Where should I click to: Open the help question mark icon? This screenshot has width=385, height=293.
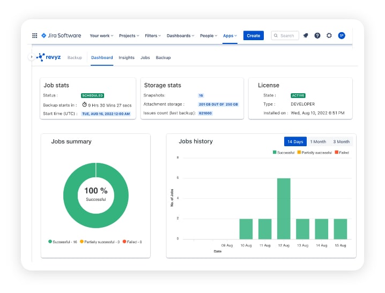tap(317, 36)
